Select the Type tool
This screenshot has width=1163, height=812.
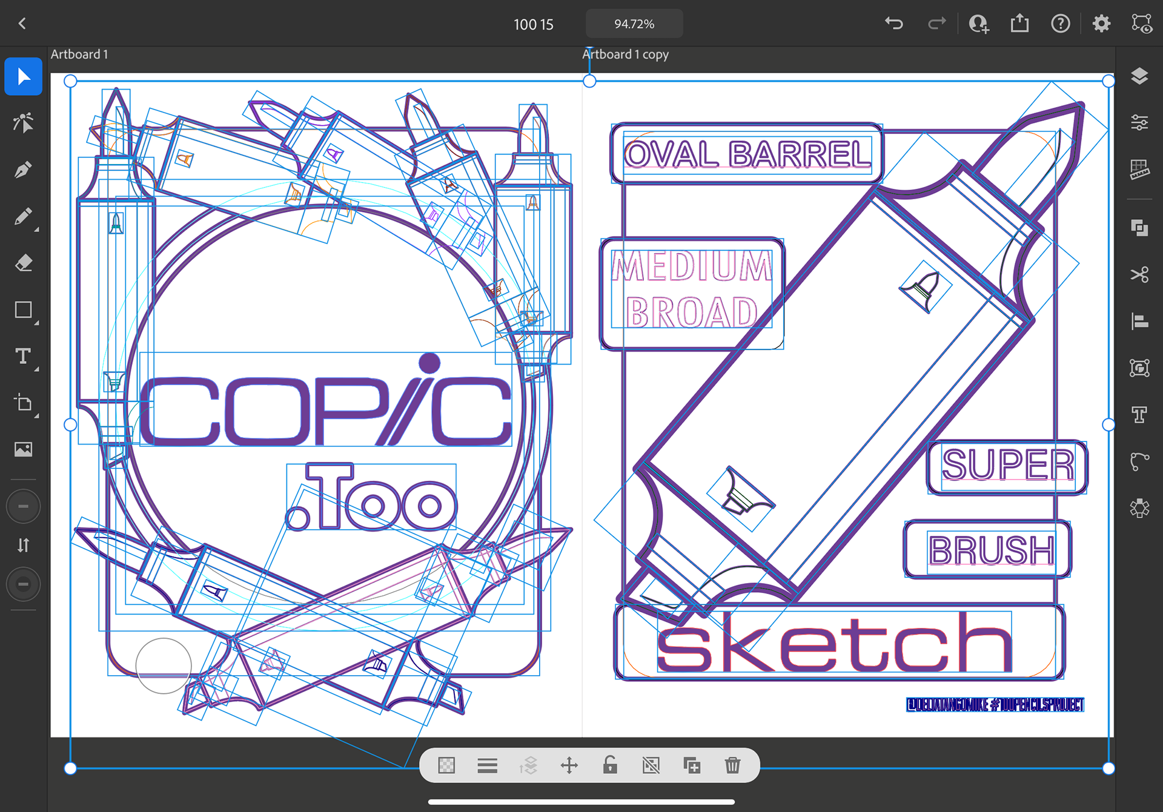tap(23, 356)
